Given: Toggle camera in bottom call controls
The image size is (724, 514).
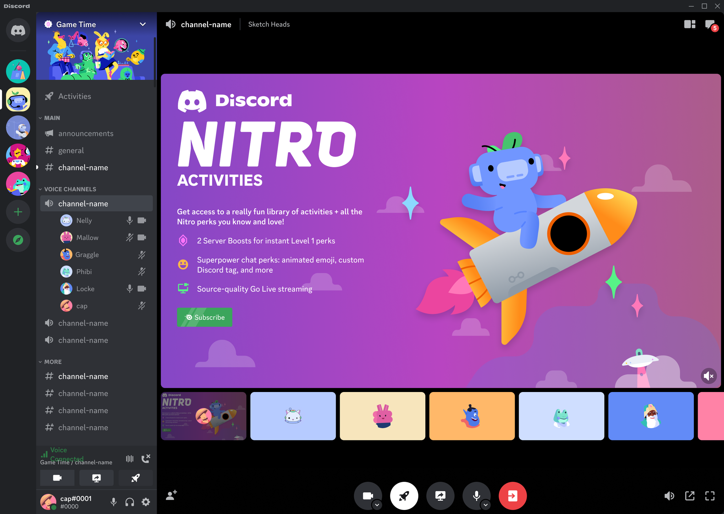Looking at the screenshot, I should coord(368,495).
